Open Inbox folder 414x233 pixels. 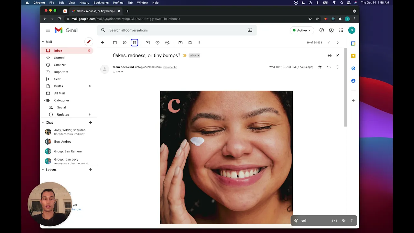coord(67,50)
